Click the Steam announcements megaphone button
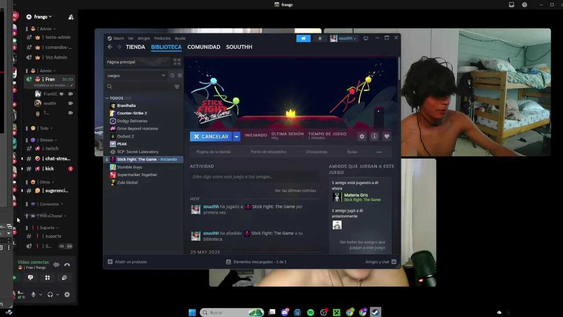 (303, 38)
